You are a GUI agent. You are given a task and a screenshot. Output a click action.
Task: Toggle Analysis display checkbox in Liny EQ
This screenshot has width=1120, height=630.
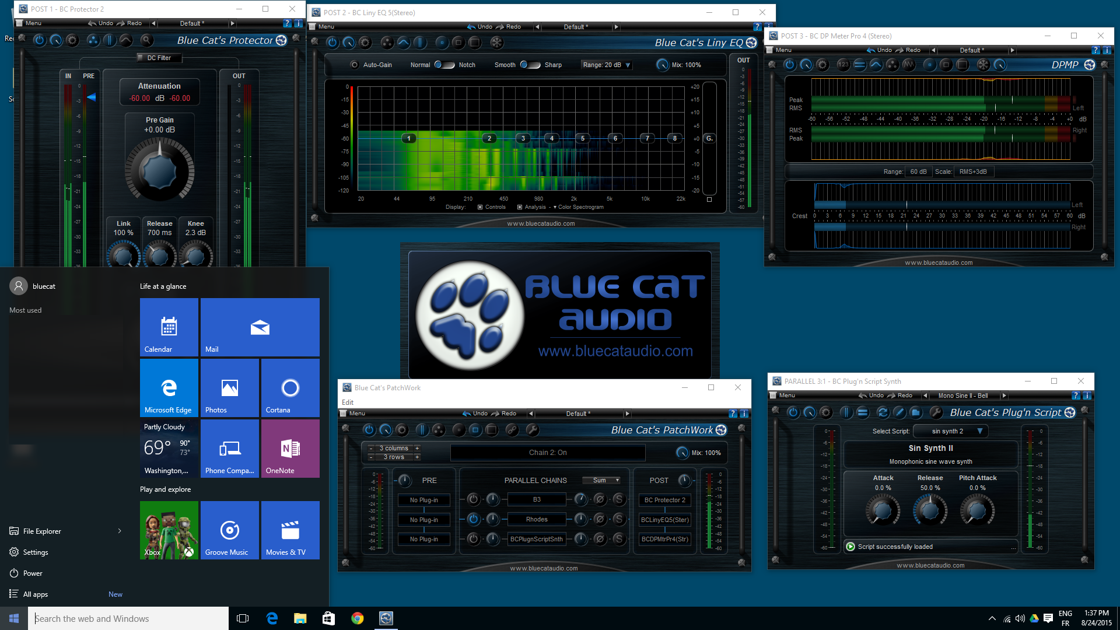pyautogui.click(x=520, y=207)
